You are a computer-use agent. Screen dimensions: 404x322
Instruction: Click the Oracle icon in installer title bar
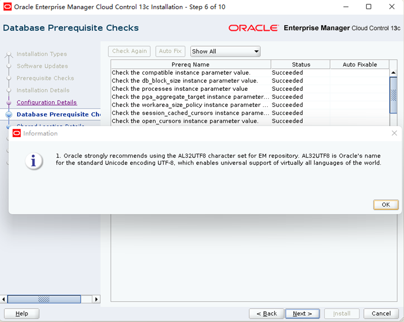pyautogui.click(x=7, y=7)
